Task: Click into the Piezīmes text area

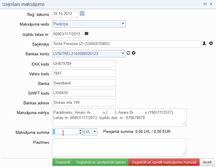Action: [119, 147]
